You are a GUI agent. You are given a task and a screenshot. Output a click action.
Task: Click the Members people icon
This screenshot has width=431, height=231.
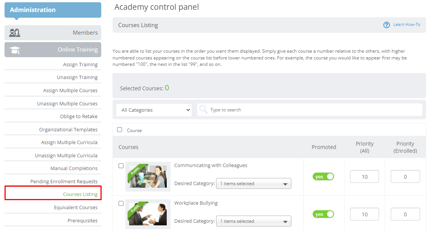pos(15,33)
